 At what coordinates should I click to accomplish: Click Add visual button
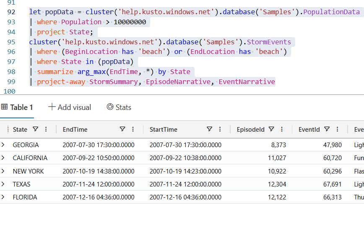pyautogui.click(x=70, y=107)
